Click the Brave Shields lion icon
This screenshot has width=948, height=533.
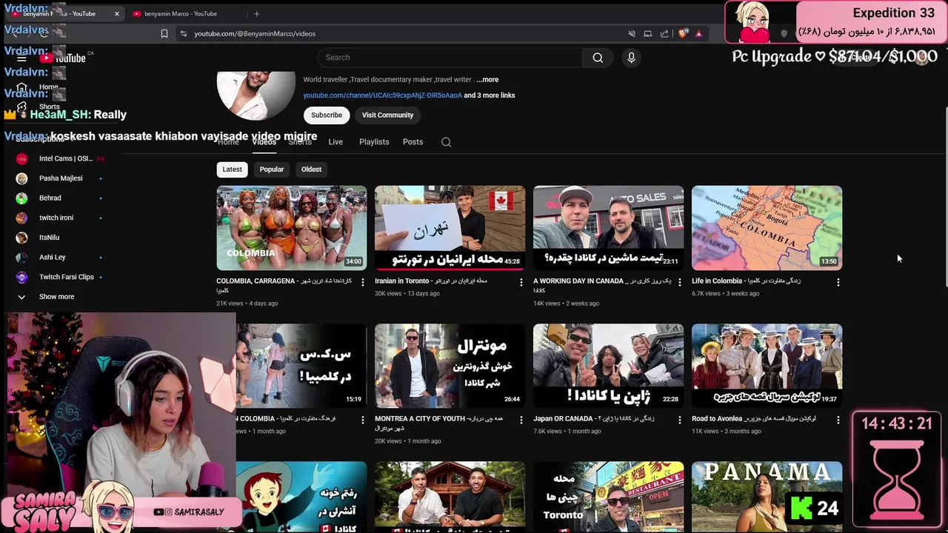(683, 33)
